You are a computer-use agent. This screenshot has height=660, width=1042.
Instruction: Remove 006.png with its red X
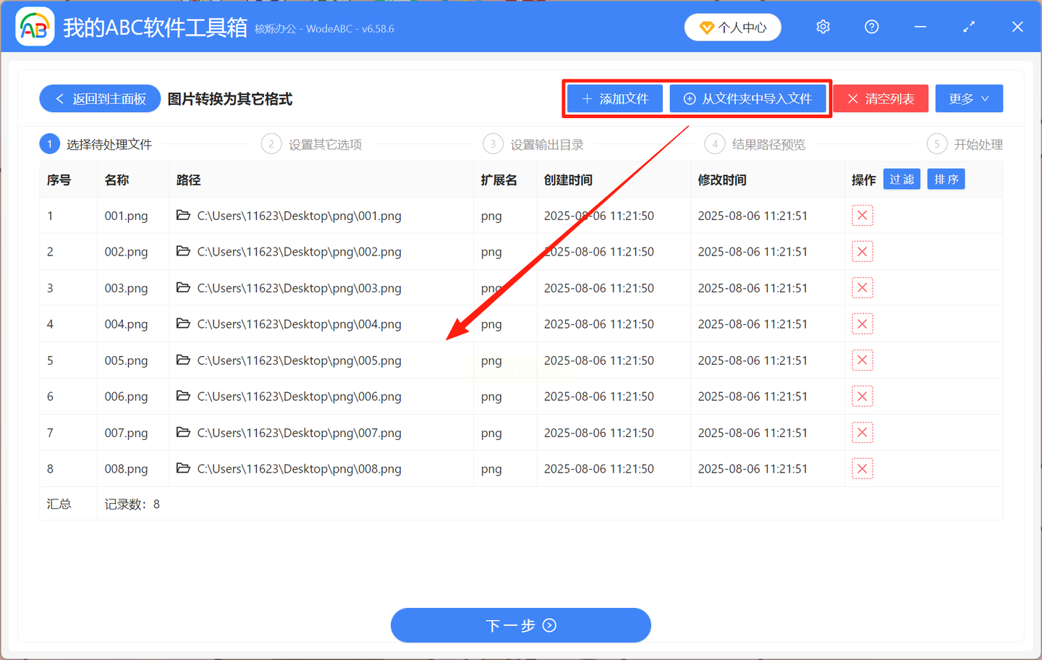click(x=863, y=397)
